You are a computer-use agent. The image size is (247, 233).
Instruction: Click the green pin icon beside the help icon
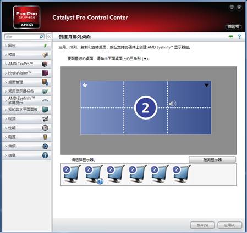230,37
